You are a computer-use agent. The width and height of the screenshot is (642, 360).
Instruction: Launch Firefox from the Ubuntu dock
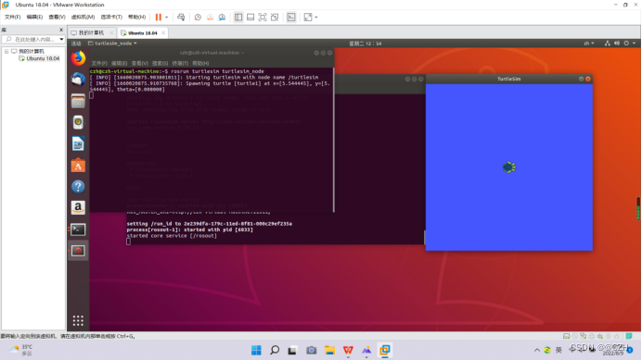pyautogui.click(x=78, y=58)
